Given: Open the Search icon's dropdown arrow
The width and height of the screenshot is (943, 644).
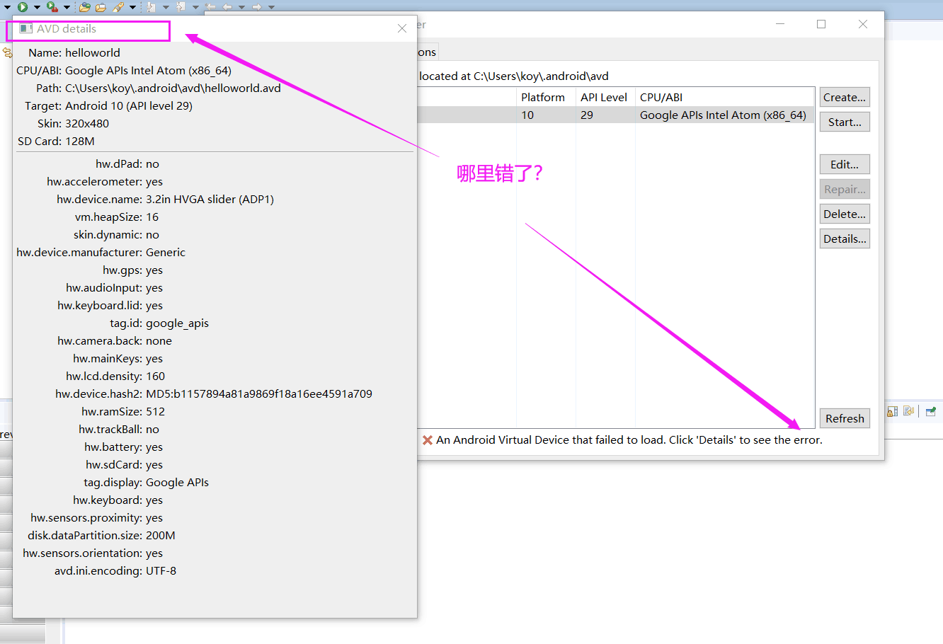Looking at the screenshot, I should tap(132, 8).
